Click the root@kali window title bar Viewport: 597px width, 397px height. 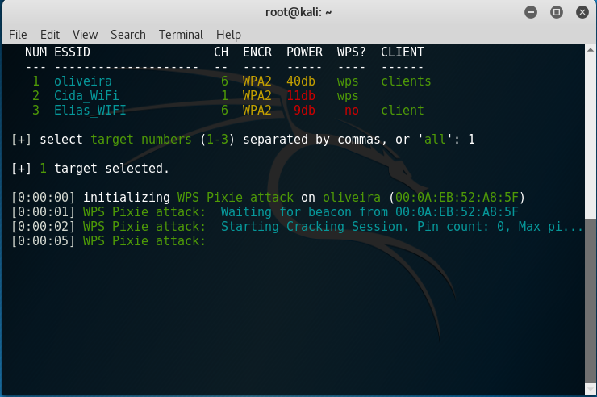point(298,13)
